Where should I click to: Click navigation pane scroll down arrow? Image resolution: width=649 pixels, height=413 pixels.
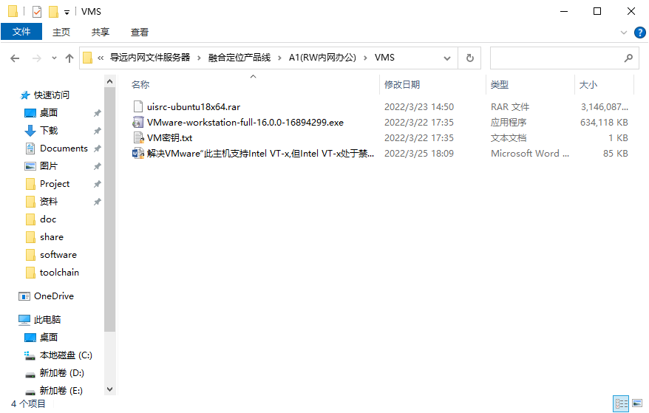point(109,389)
